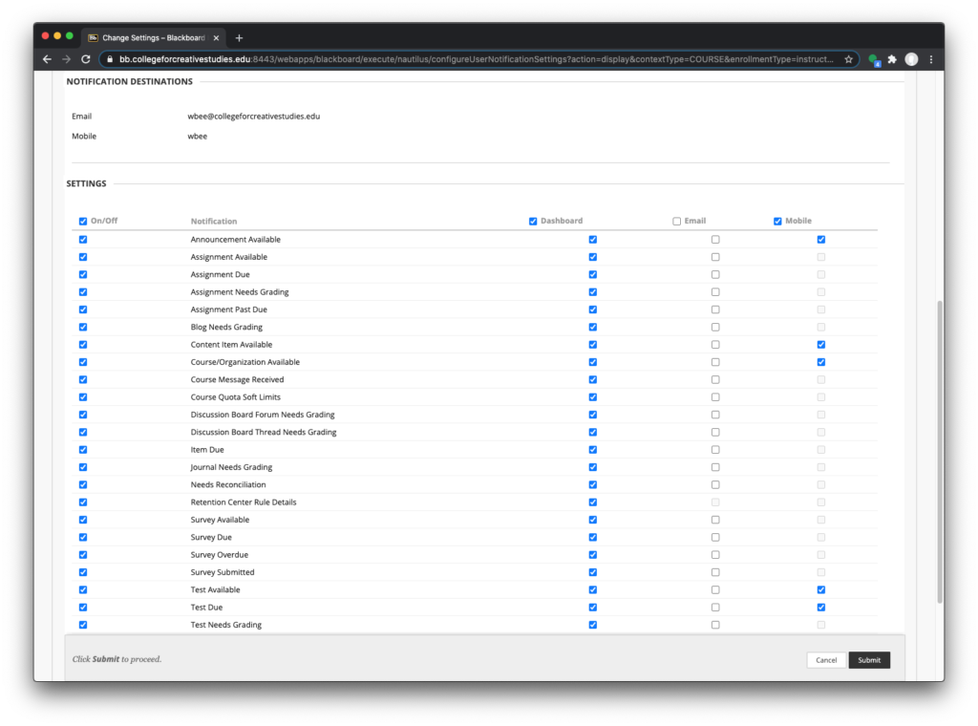Bookmark page with the star icon
978x726 pixels.
click(x=848, y=59)
